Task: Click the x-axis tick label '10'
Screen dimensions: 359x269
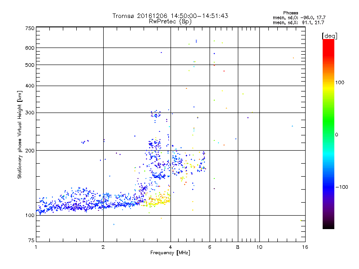Action: click(x=259, y=247)
